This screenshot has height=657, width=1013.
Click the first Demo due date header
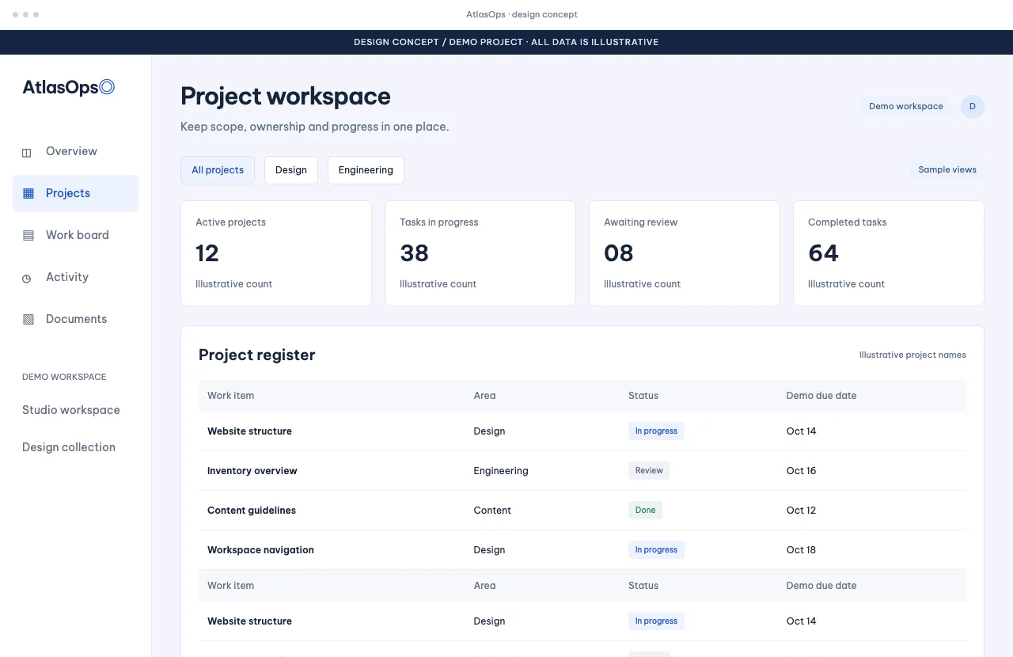click(821, 396)
